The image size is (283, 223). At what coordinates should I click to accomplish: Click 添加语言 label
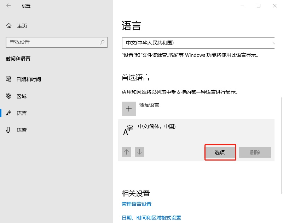coord(149,105)
